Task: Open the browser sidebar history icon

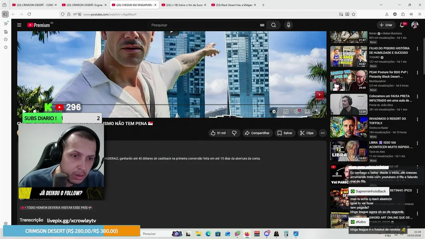Action: coord(6,40)
